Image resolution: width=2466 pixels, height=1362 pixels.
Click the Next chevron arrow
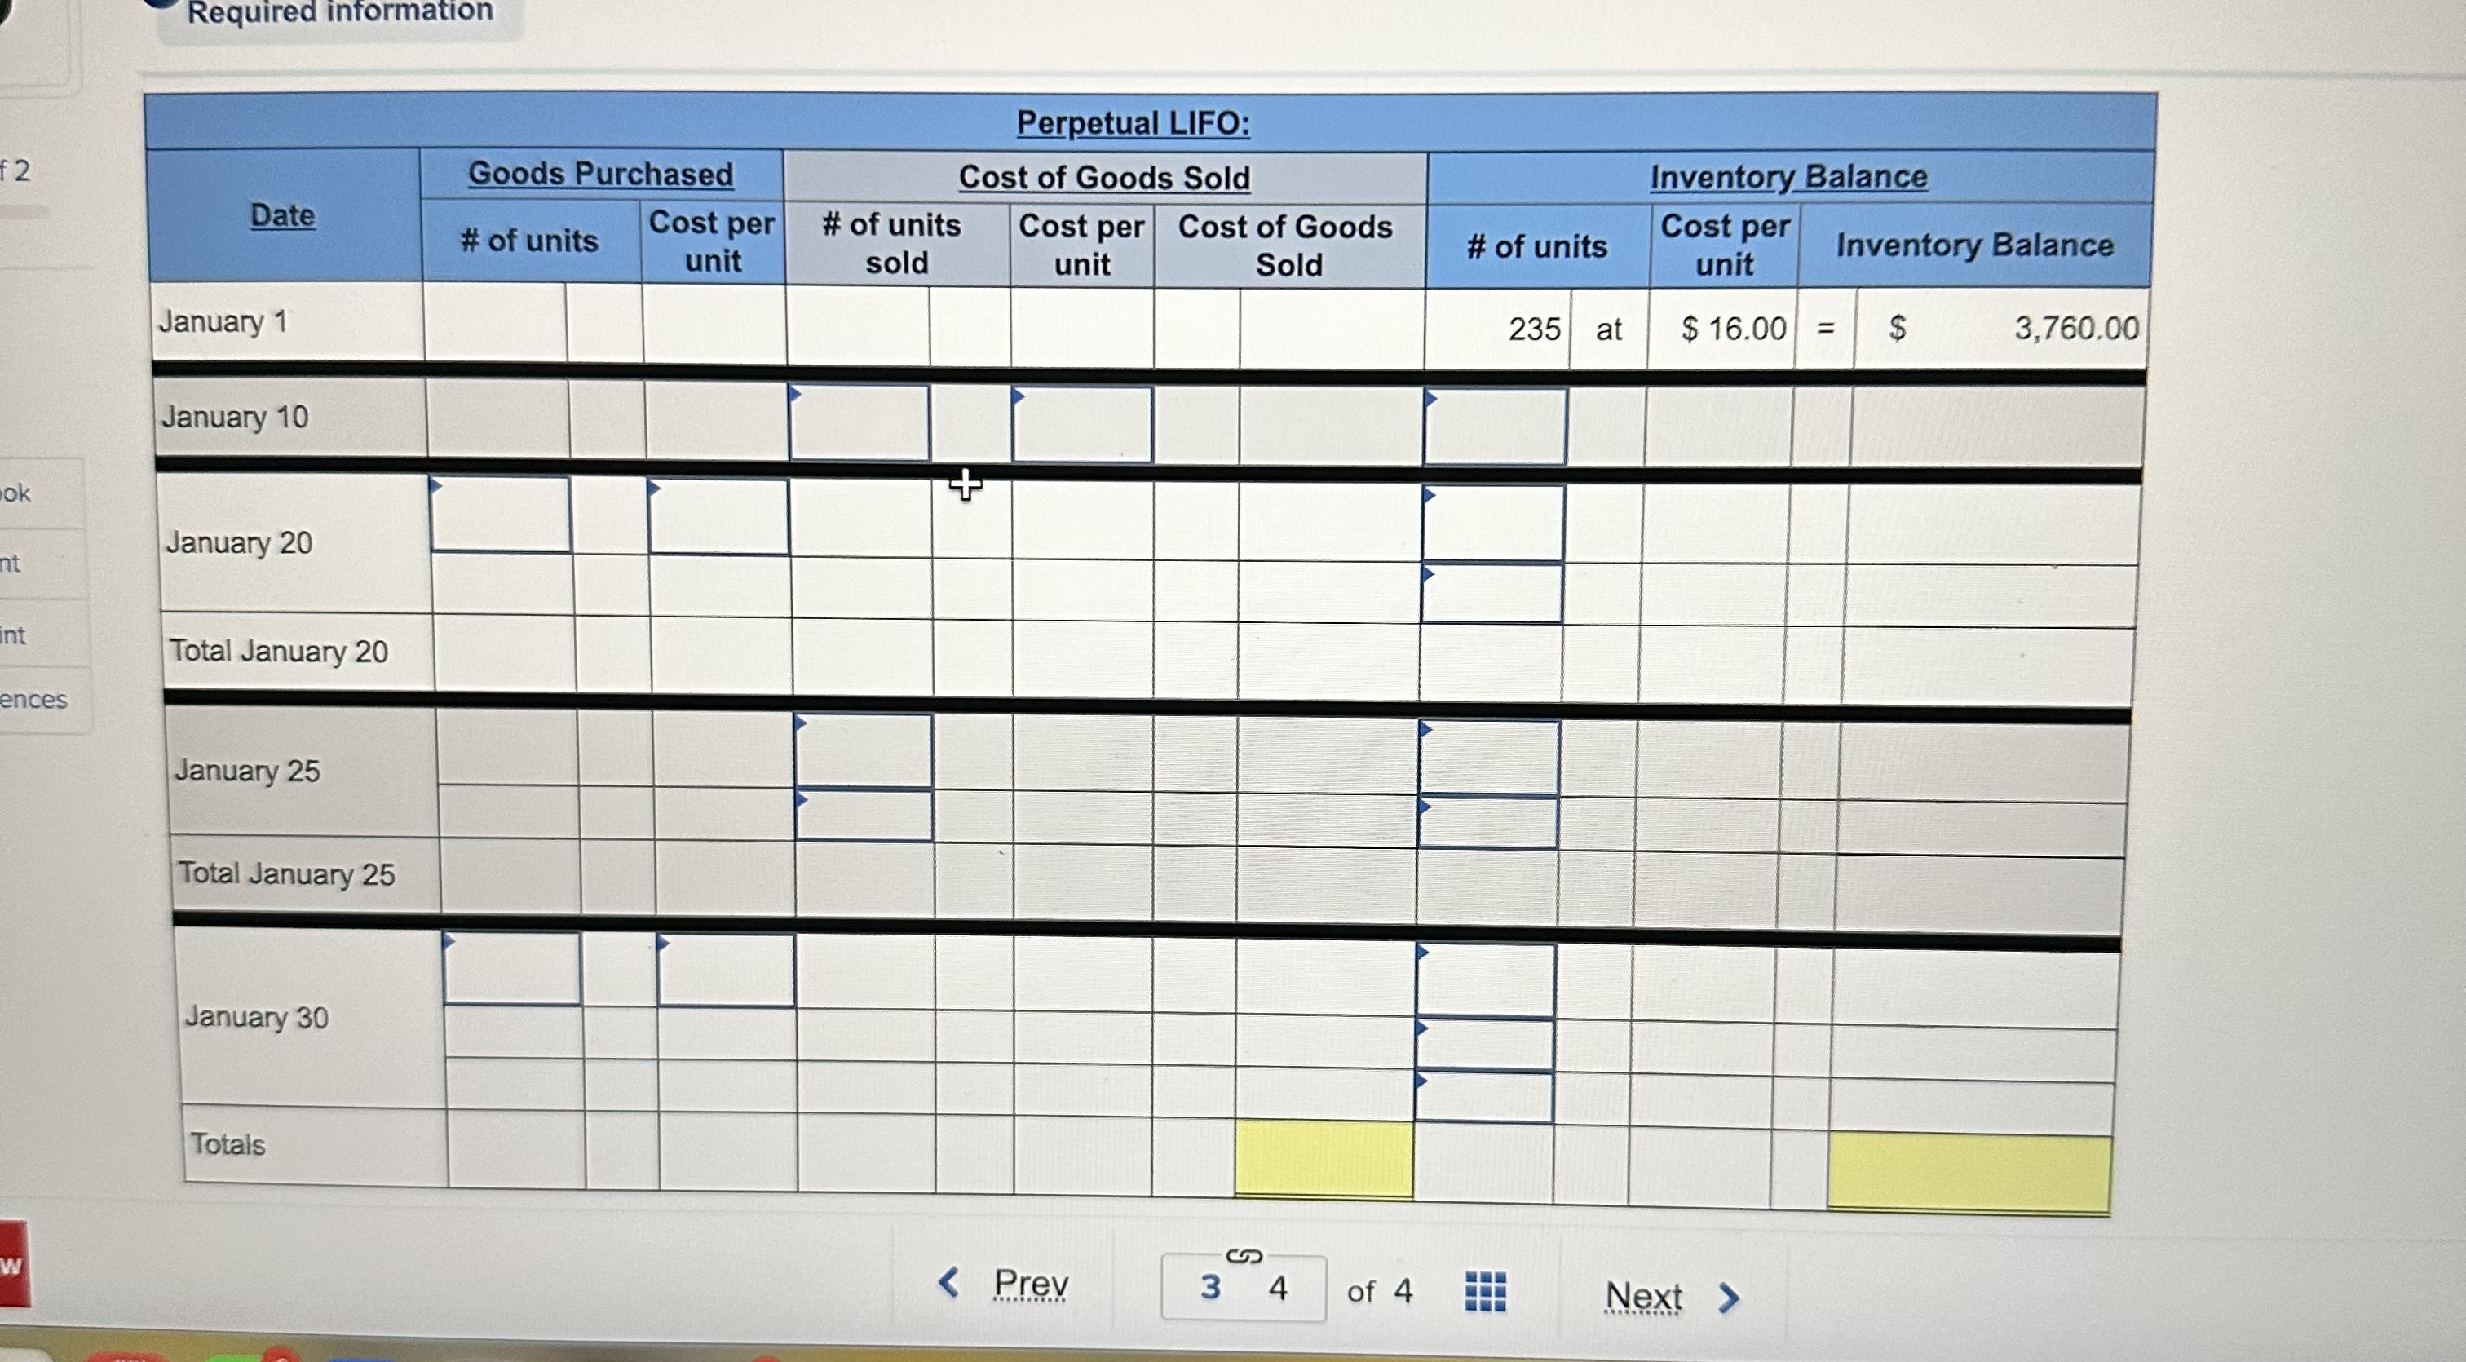pyautogui.click(x=1728, y=1298)
